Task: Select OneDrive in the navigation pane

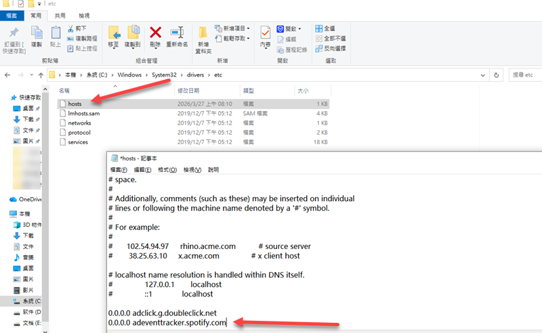Action: tap(30, 200)
